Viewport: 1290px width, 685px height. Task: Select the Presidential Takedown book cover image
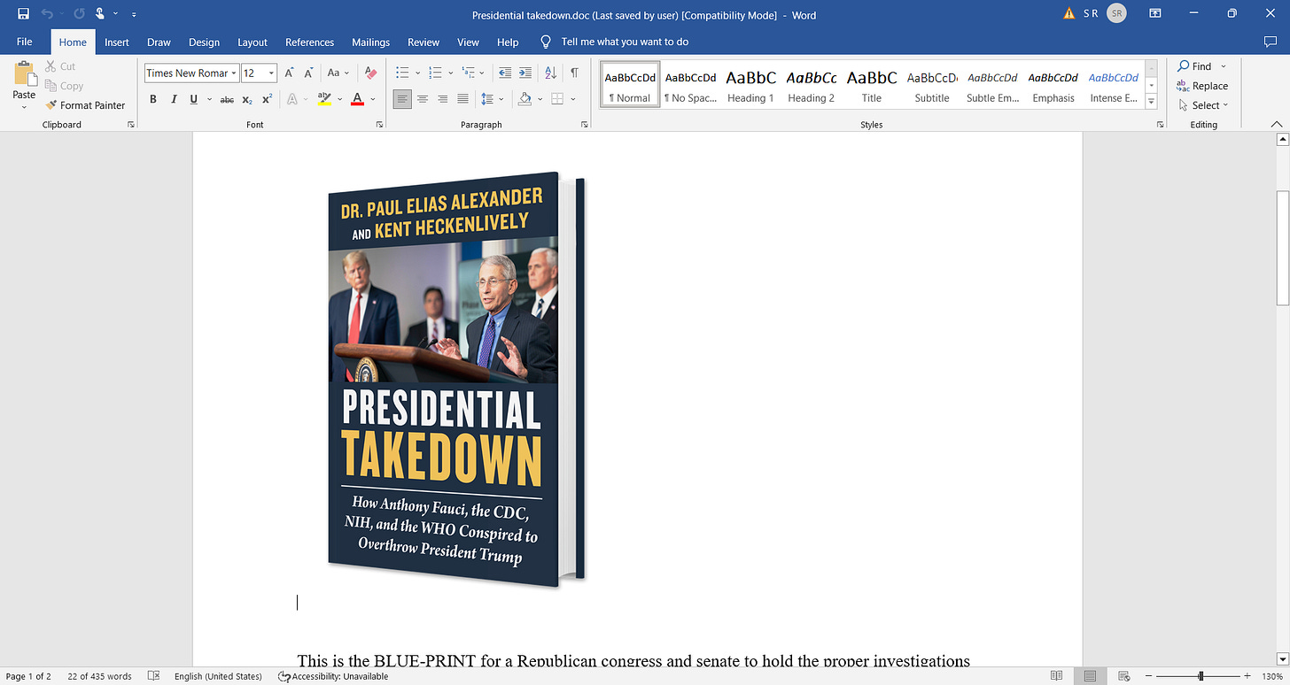(x=456, y=379)
